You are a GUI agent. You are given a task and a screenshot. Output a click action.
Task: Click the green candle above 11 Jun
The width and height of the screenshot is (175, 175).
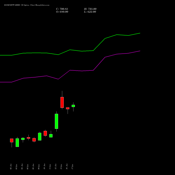tap(51, 136)
